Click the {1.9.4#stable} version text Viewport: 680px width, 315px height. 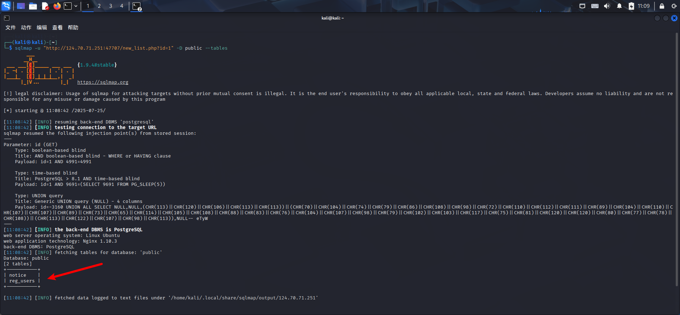(x=97, y=65)
